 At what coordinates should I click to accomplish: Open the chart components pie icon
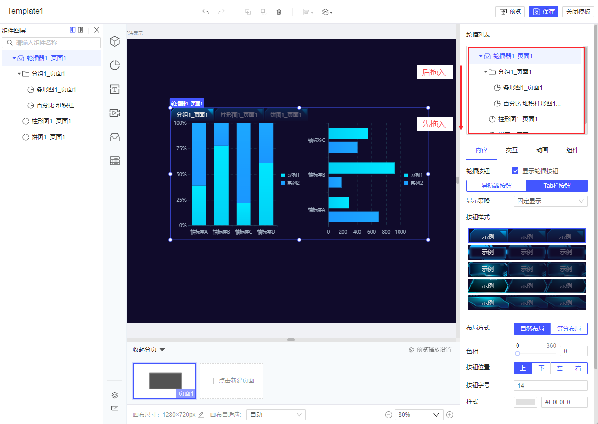[x=115, y=65]
